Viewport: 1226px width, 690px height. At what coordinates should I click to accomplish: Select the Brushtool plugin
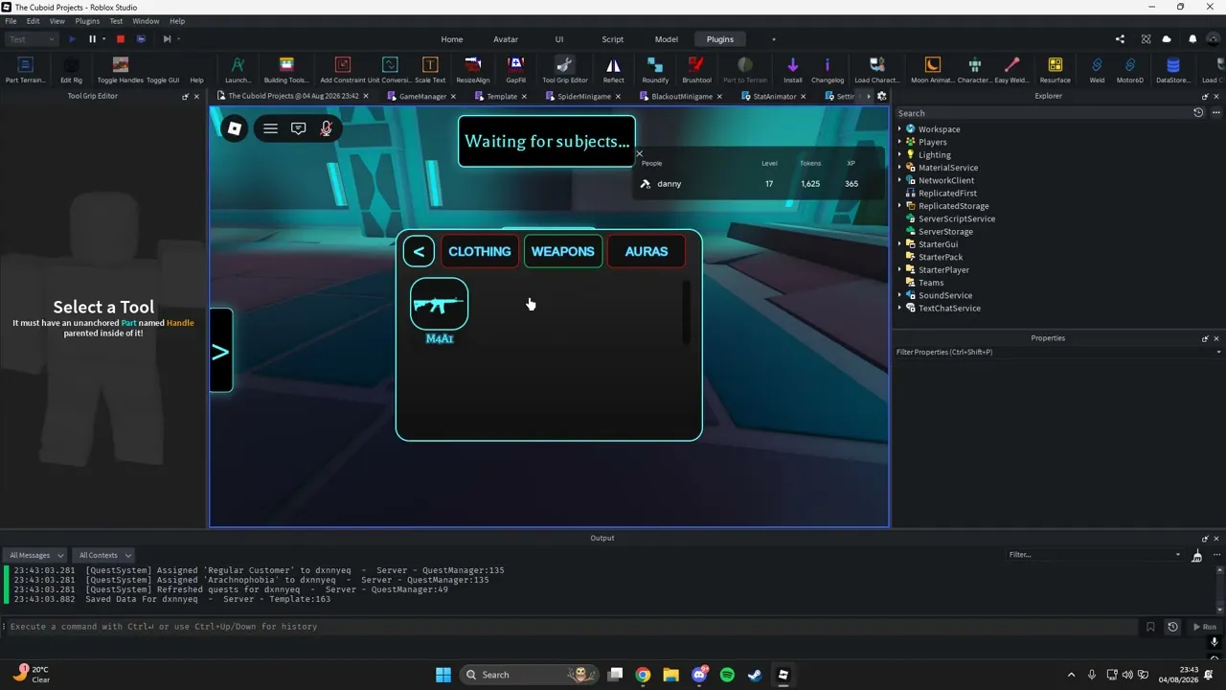pos(696,69)
